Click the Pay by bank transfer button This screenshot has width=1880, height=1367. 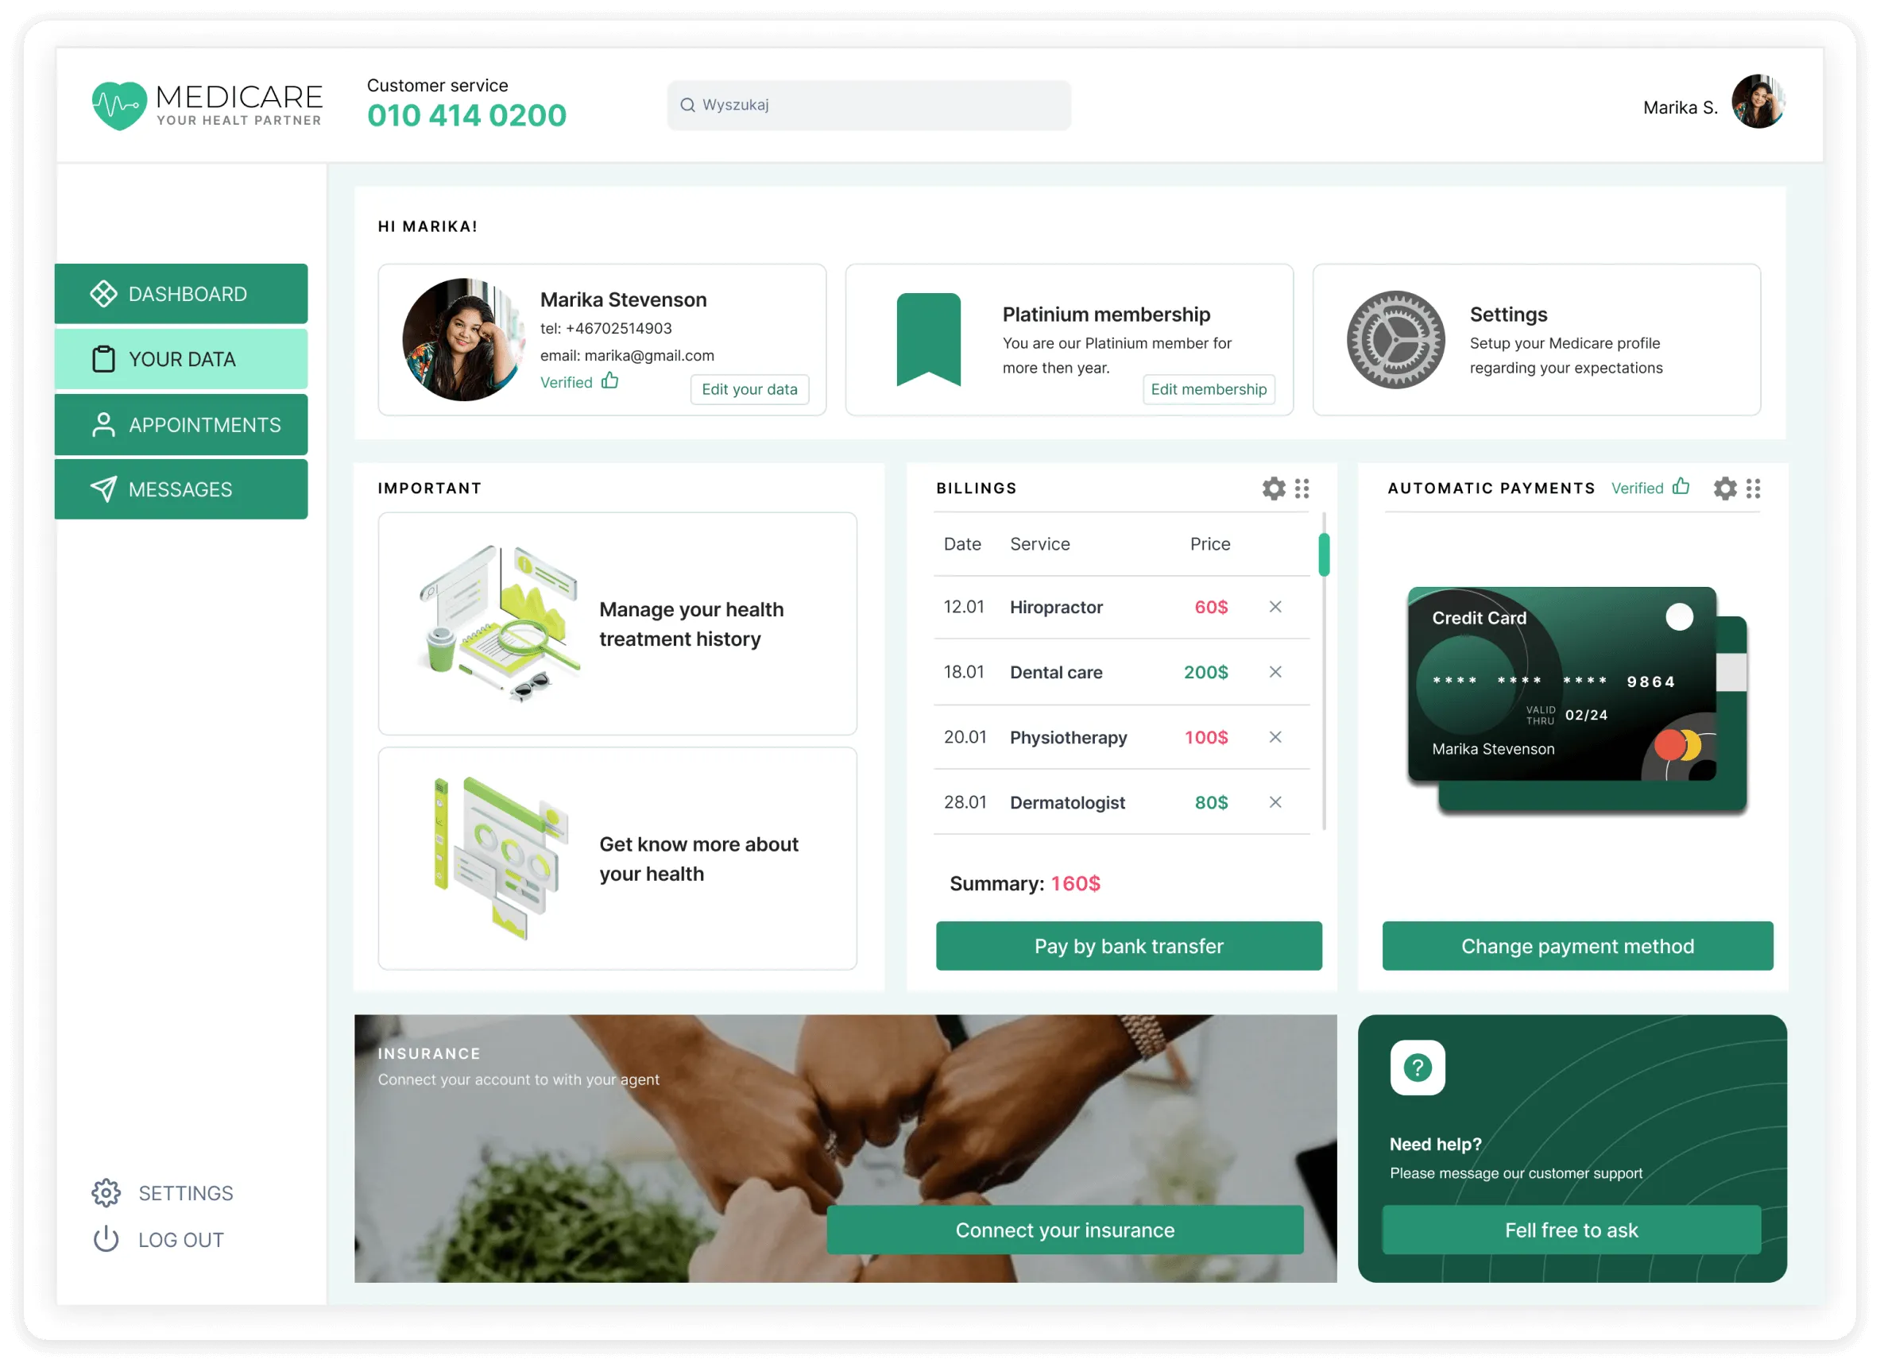[x=1128, y=945]
